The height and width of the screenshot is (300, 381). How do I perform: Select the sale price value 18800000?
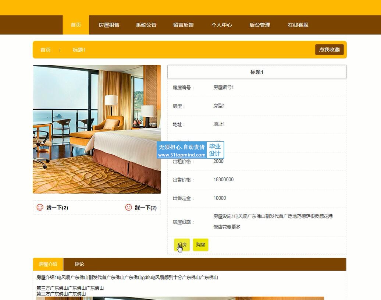coord(223,179)
